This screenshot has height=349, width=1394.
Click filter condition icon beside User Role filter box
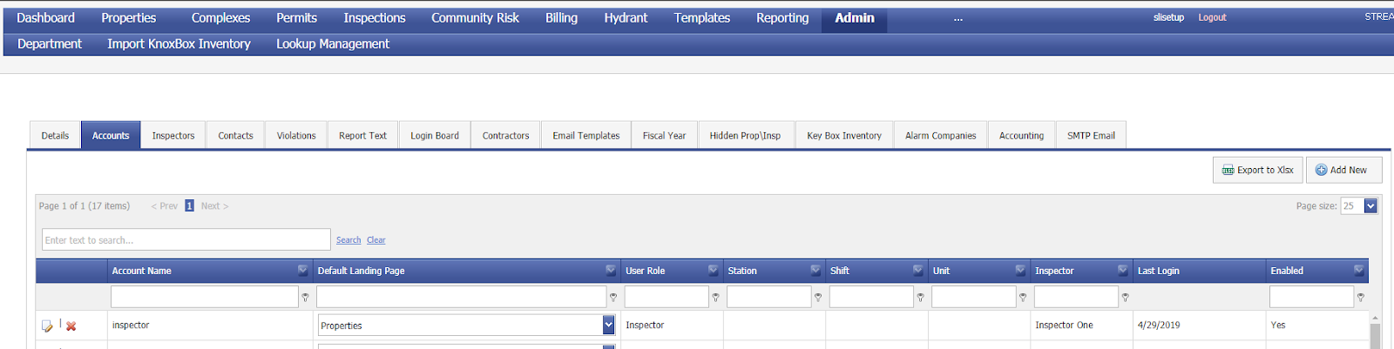tap(715, 298)
